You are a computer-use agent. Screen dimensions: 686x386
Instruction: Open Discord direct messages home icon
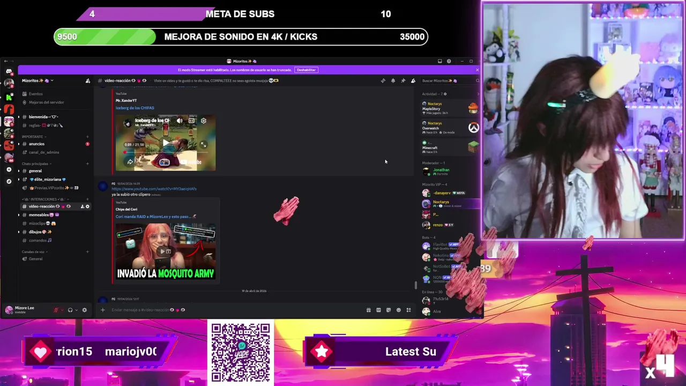[9, 71]
